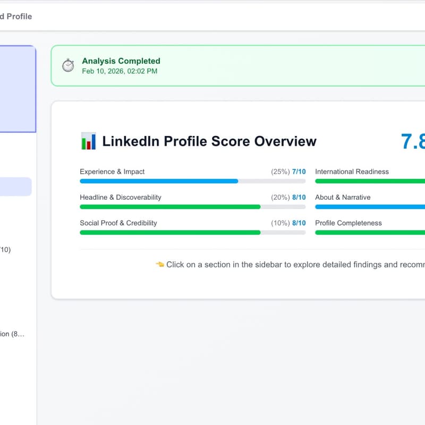The height and width of the screenshot is (425, 425).
Task: Click the Headline & Discoverability progress bar
Action: pyautogui.click(x=191, y=207)
